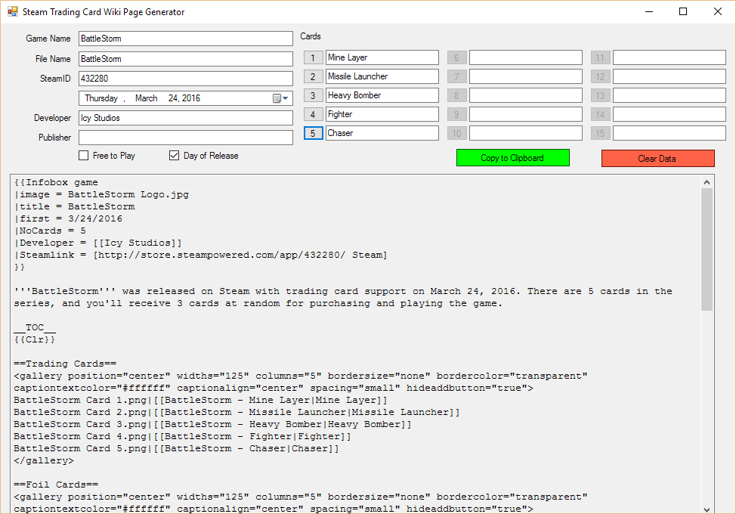Click the Clear Data button
Image resolution: width=736 pixels, height=514 pixels.
657,158
